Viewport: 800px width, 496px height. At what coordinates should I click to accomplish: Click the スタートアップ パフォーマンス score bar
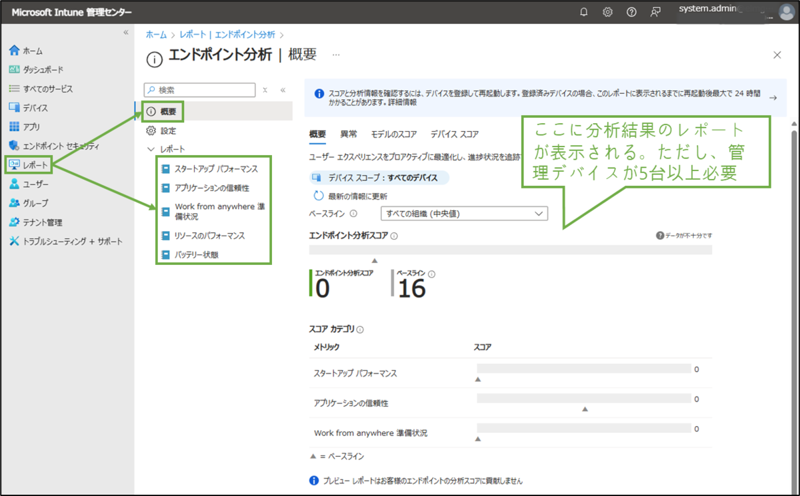pos(584,368)
